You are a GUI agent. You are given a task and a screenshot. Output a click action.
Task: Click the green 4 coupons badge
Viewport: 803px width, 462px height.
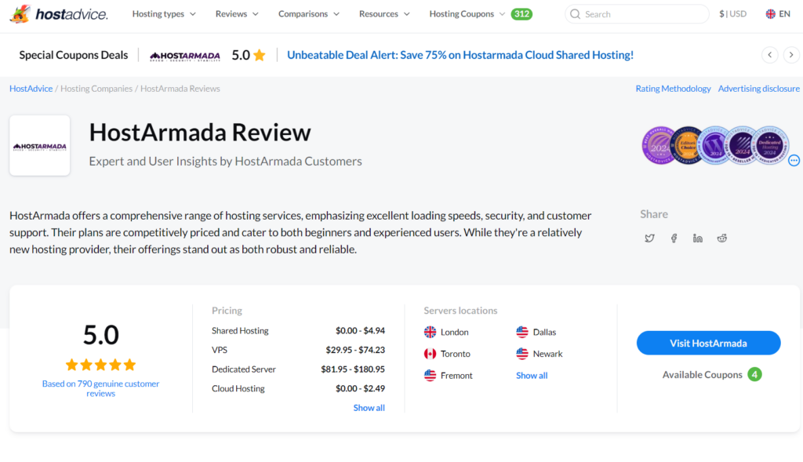pyautogui.click(x=754, y=374)
